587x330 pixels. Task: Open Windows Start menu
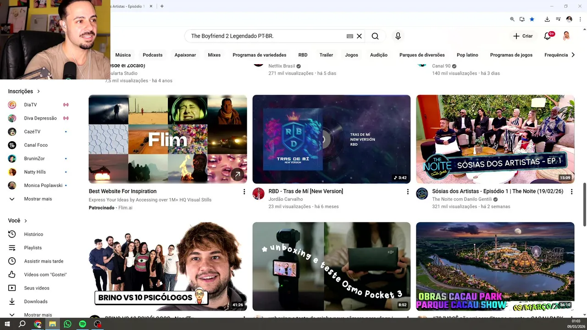click(7, 324)
